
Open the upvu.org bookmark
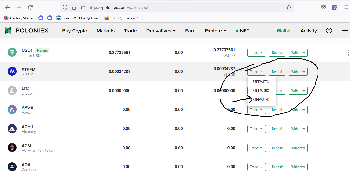click(x=121, y=18)
